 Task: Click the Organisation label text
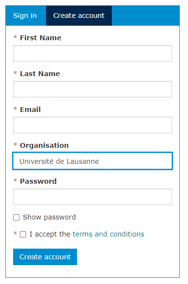click(44, 145)
